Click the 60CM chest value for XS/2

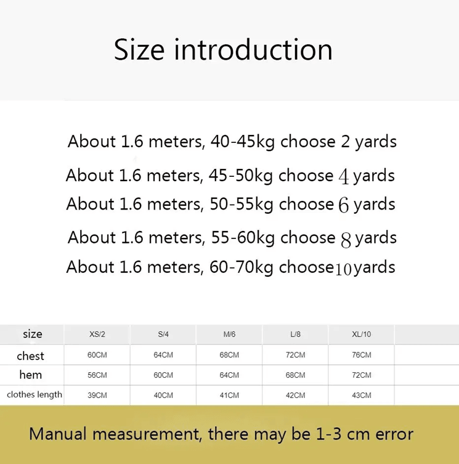[x=97, y=355]
